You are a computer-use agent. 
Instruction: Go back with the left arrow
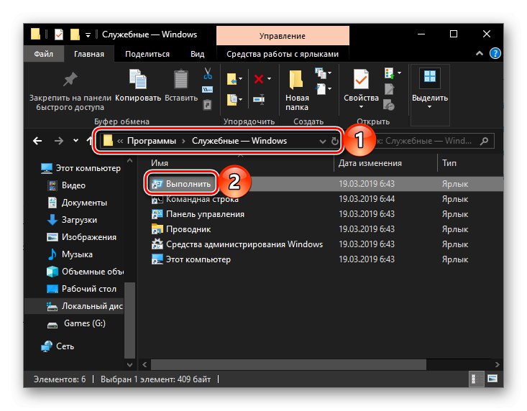37,141
